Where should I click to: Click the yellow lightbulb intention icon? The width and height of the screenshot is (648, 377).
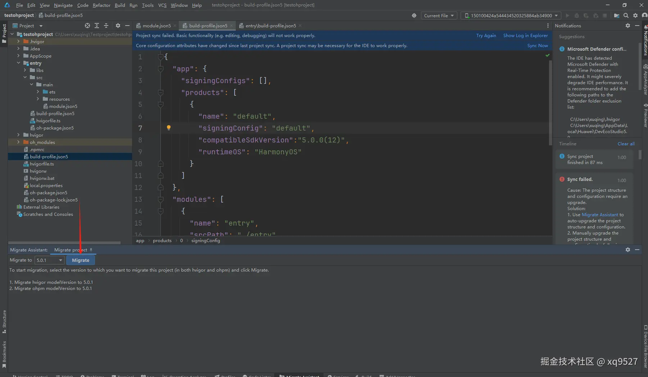(168, 128)
